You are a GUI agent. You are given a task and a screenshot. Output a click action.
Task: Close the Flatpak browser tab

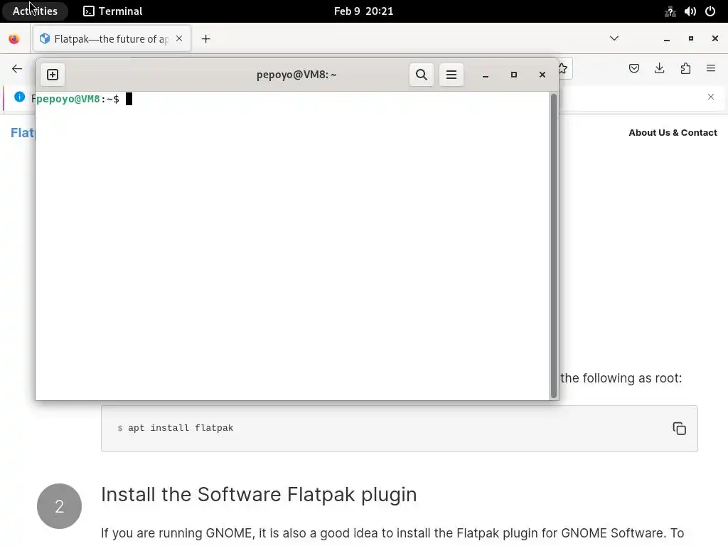[179, 38]
